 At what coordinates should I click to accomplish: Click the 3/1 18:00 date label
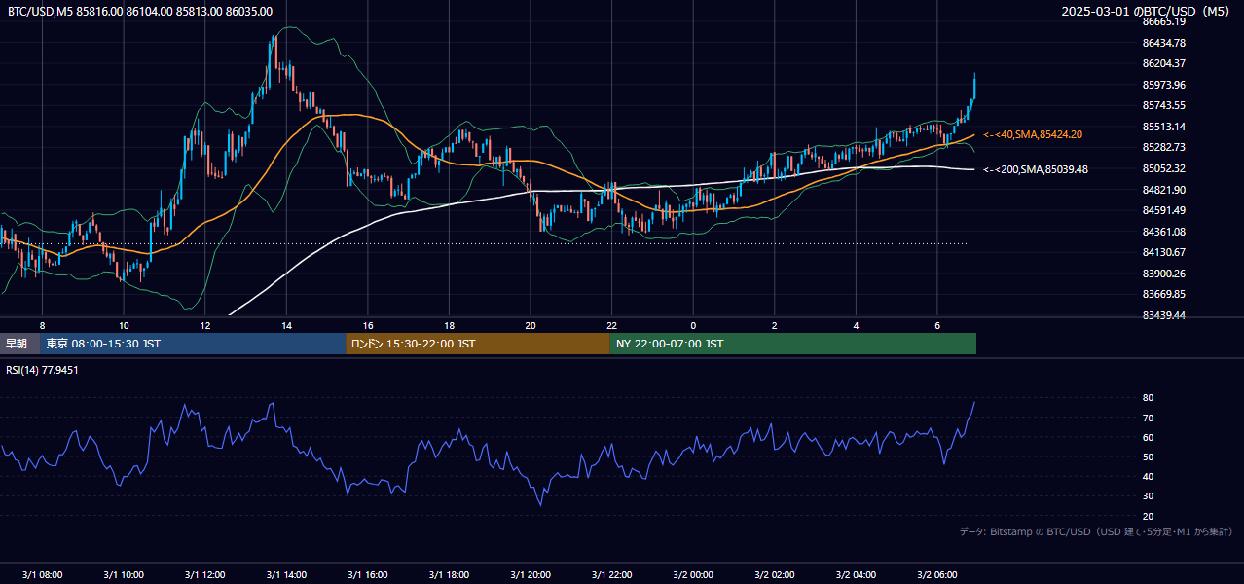click(x=449, y=575)
